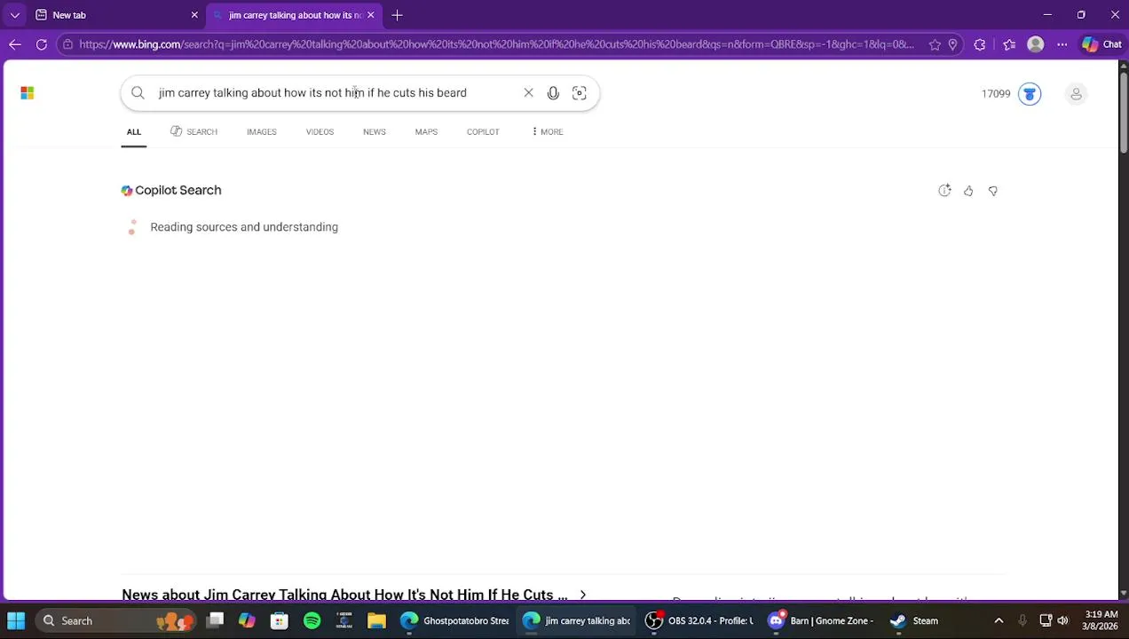
Task: Switch to the IMAGES tab
Action: (x=262, y=132)
